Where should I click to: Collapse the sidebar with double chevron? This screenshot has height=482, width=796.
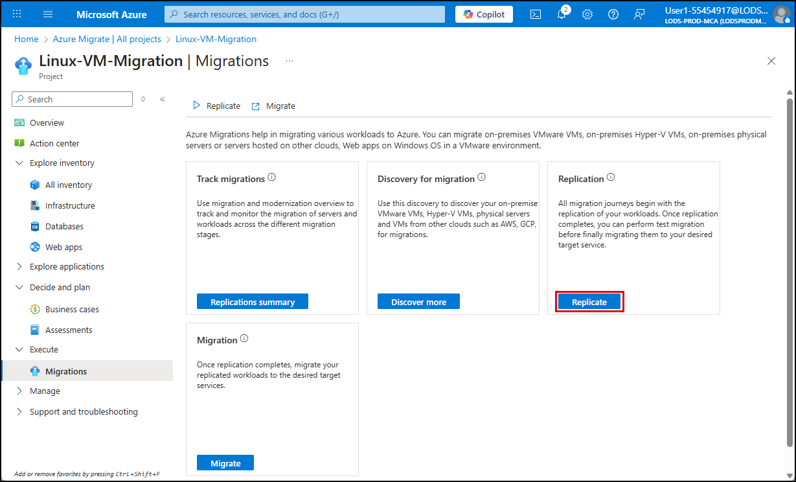tap(163, 99)
